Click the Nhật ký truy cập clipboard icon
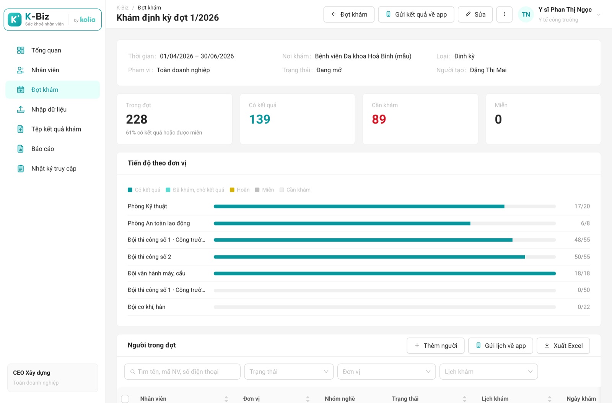This screenshot has height=403, width=612. (x=21, y=169)
